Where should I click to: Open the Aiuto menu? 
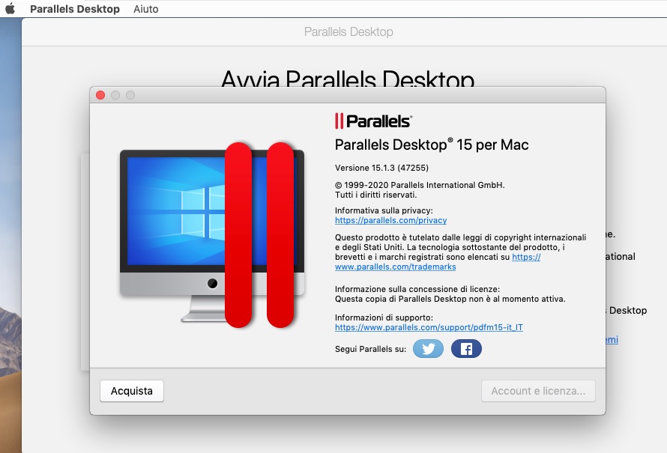point(146,9)
